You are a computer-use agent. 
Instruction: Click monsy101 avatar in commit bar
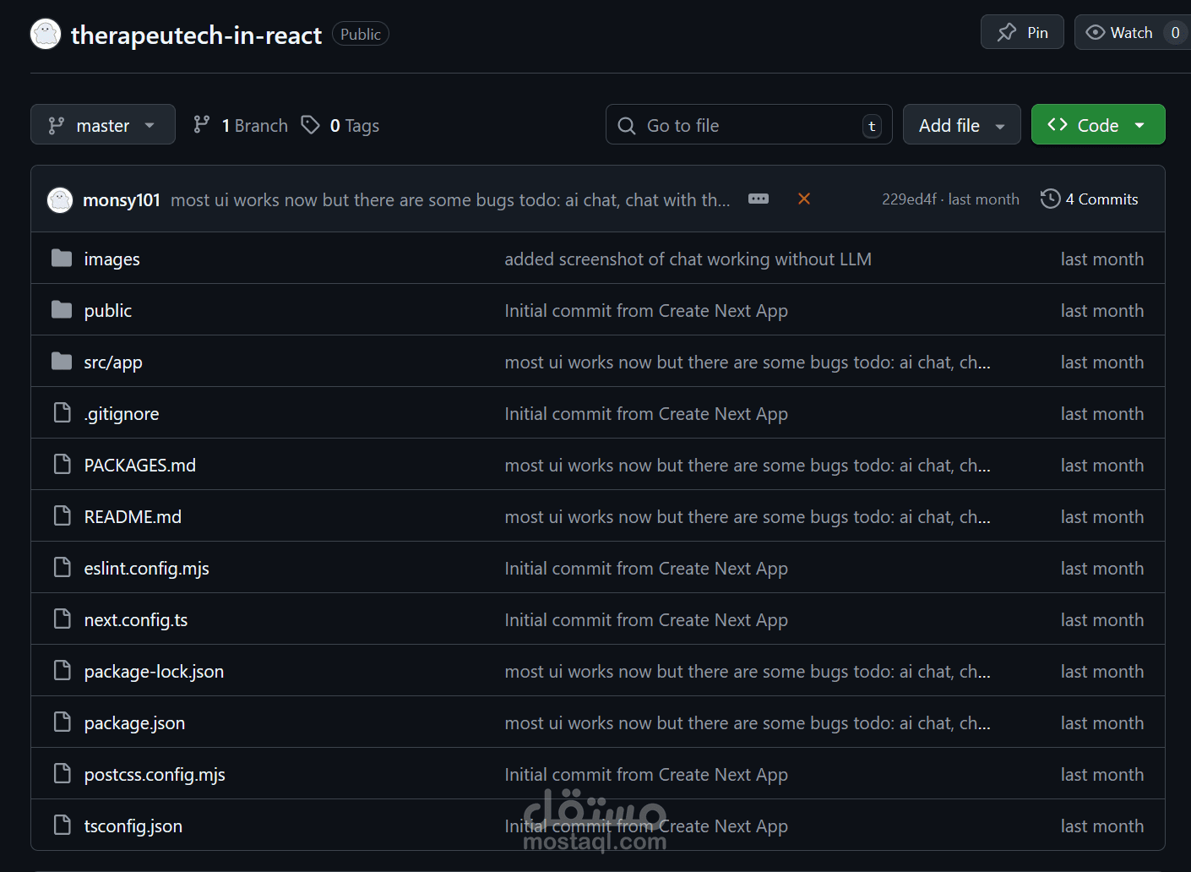(60, 199)
